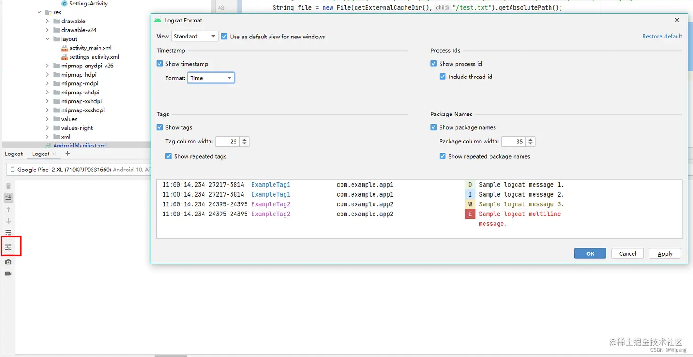Toggle Use as default view checkbox
This screenshot has height=357, width=693.
click(224, 36)
